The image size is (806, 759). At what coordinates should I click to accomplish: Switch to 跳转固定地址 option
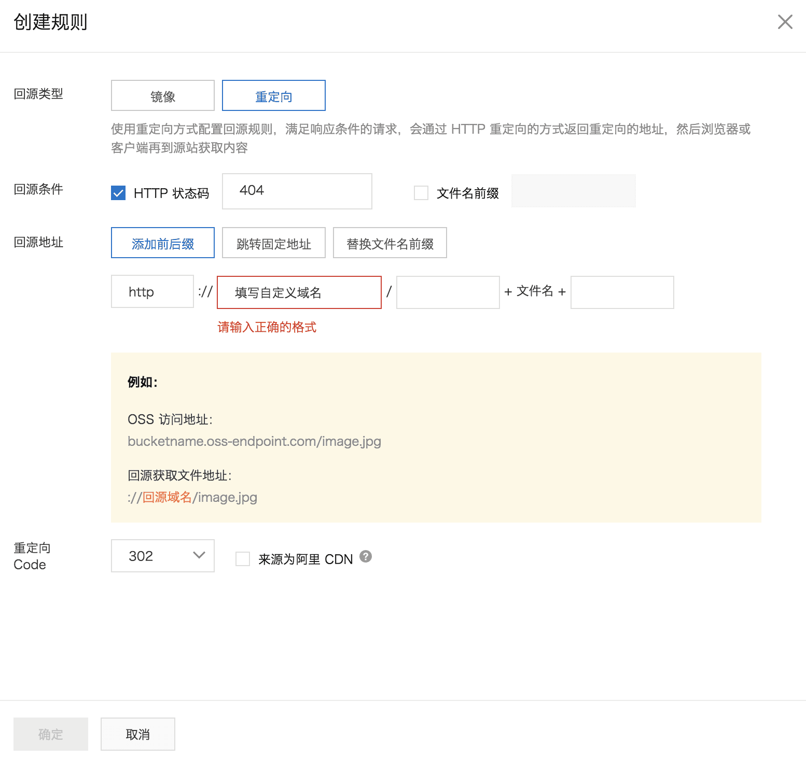coord(273,243)
